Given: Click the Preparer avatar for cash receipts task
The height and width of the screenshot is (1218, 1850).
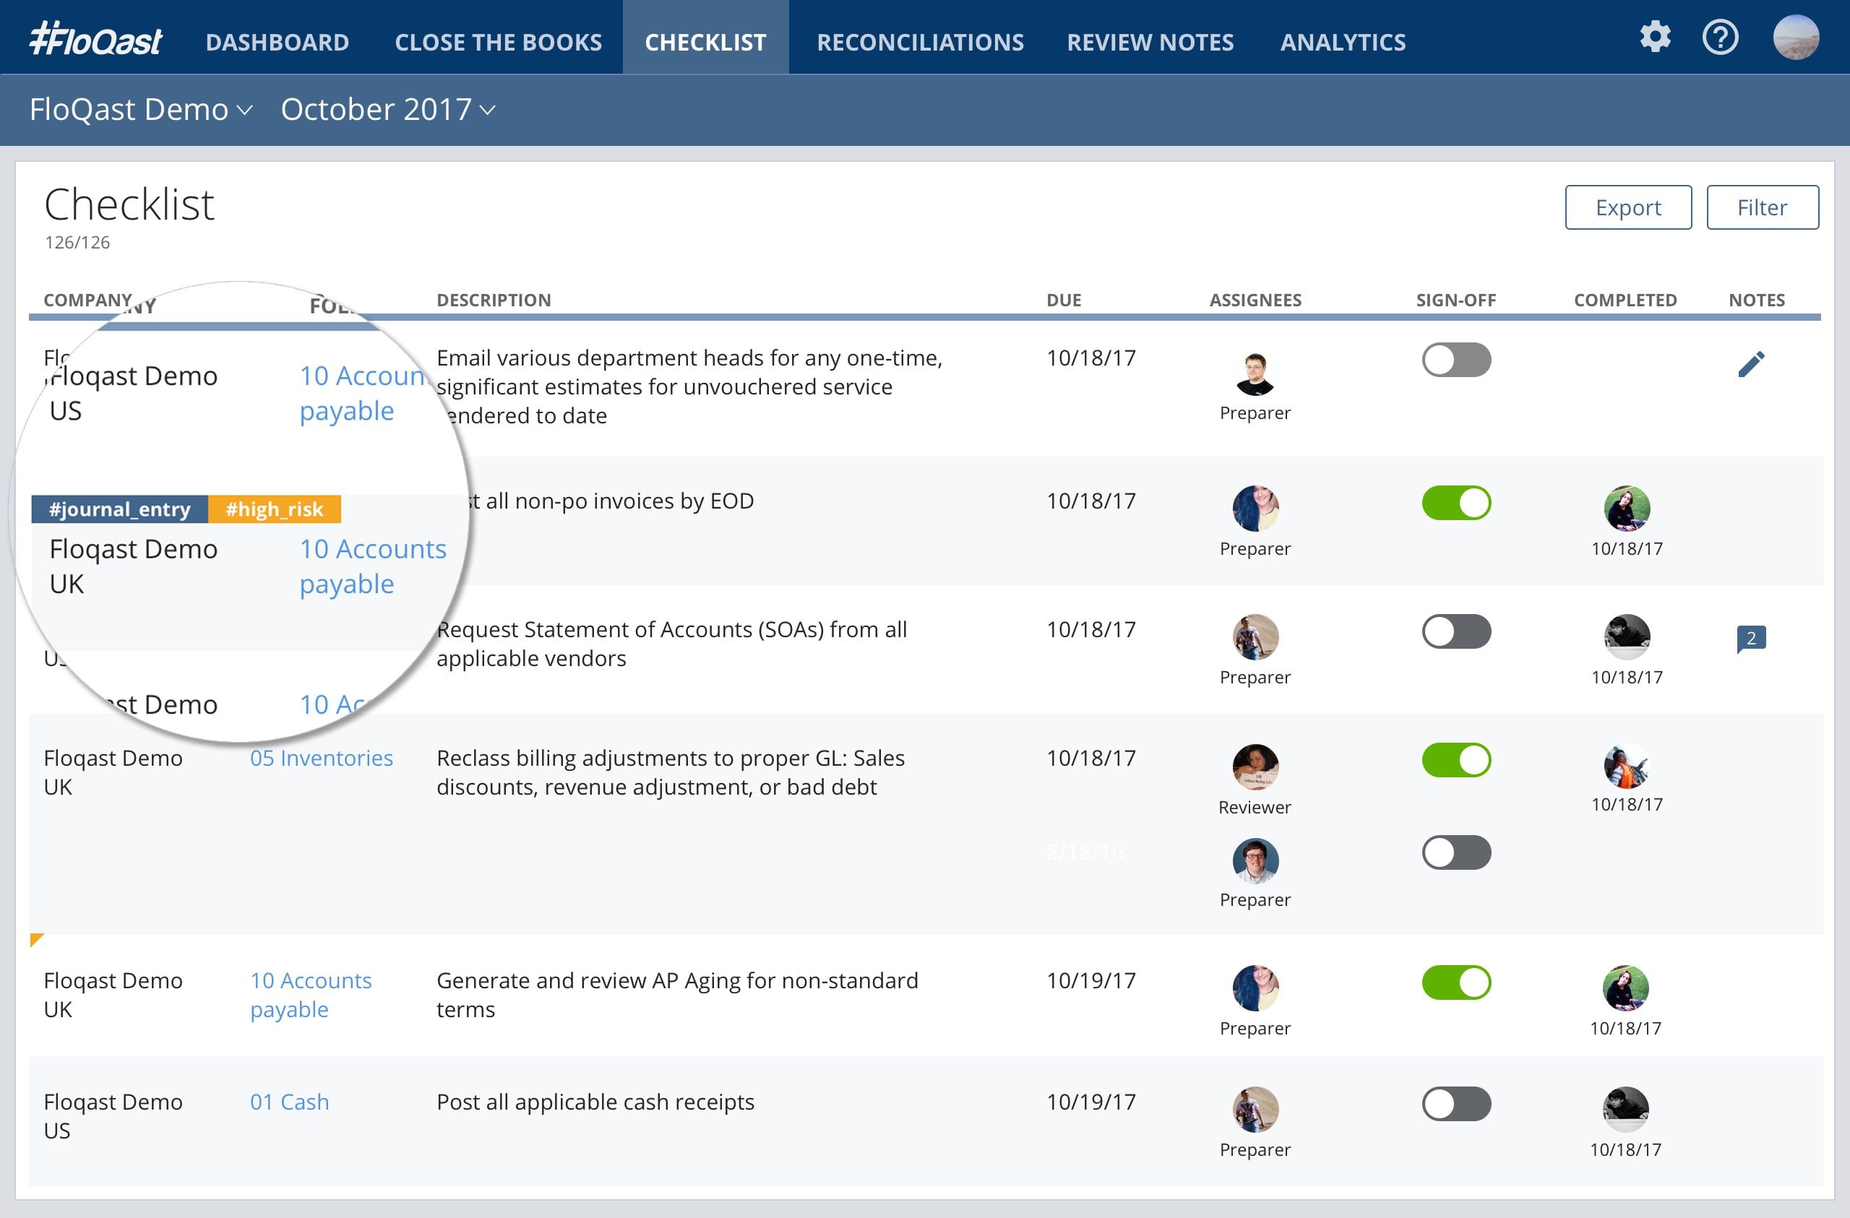Looking at the screenshot, I should coord(1255,1109).
